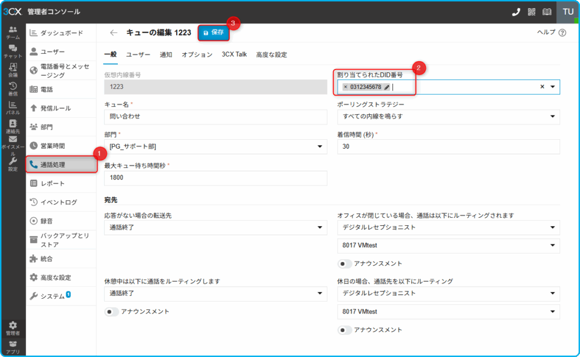580x357 pixels.
Task: Click the キュー名 input field
Action: pos(215,117)
